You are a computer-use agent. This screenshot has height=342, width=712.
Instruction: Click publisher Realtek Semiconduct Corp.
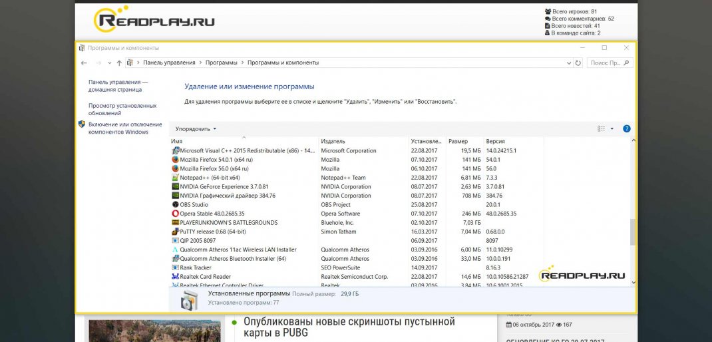point(355,277)
